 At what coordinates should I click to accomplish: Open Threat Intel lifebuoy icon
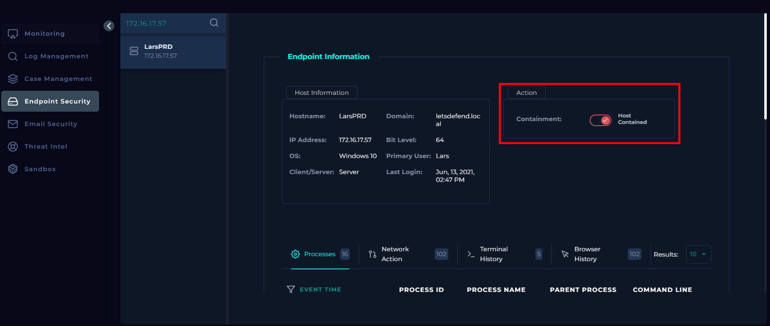point(13,147)
